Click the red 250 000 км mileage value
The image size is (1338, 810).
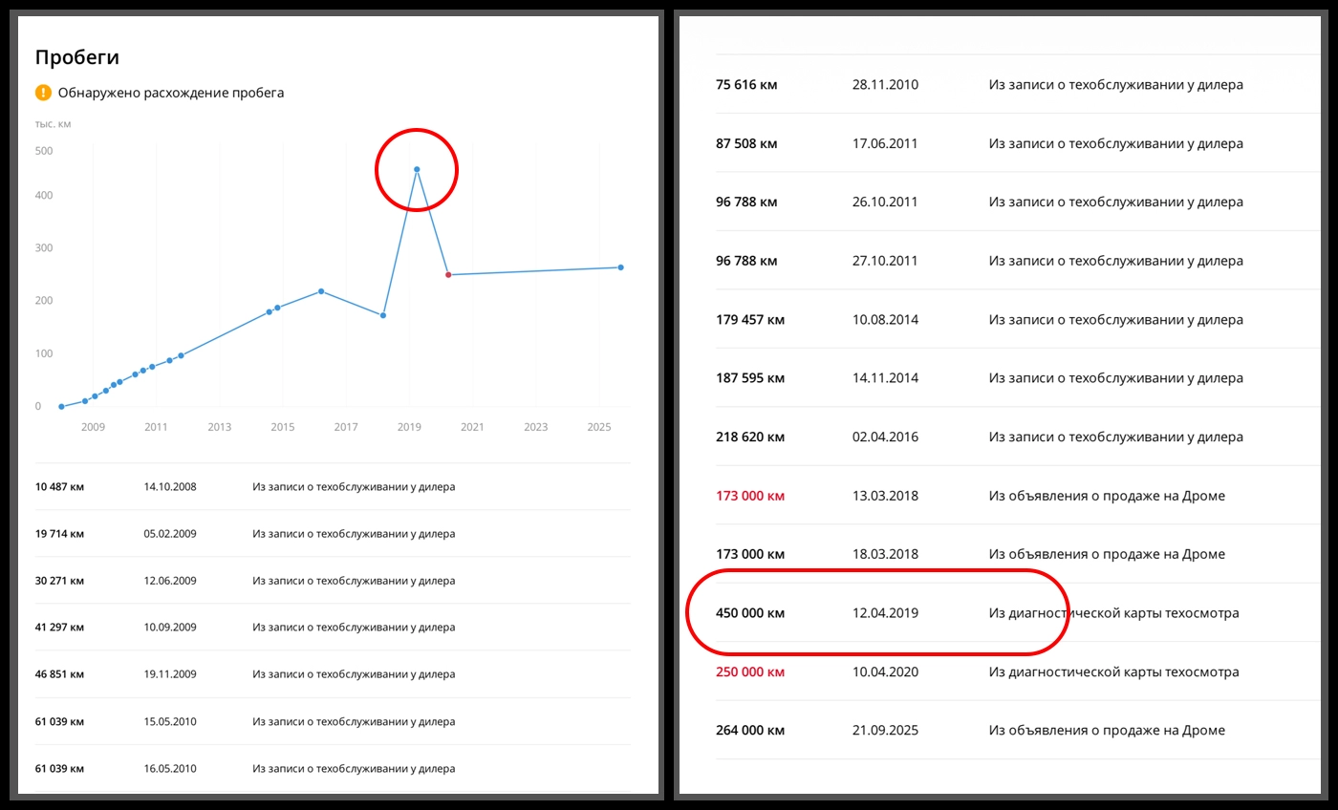[749, 671]
